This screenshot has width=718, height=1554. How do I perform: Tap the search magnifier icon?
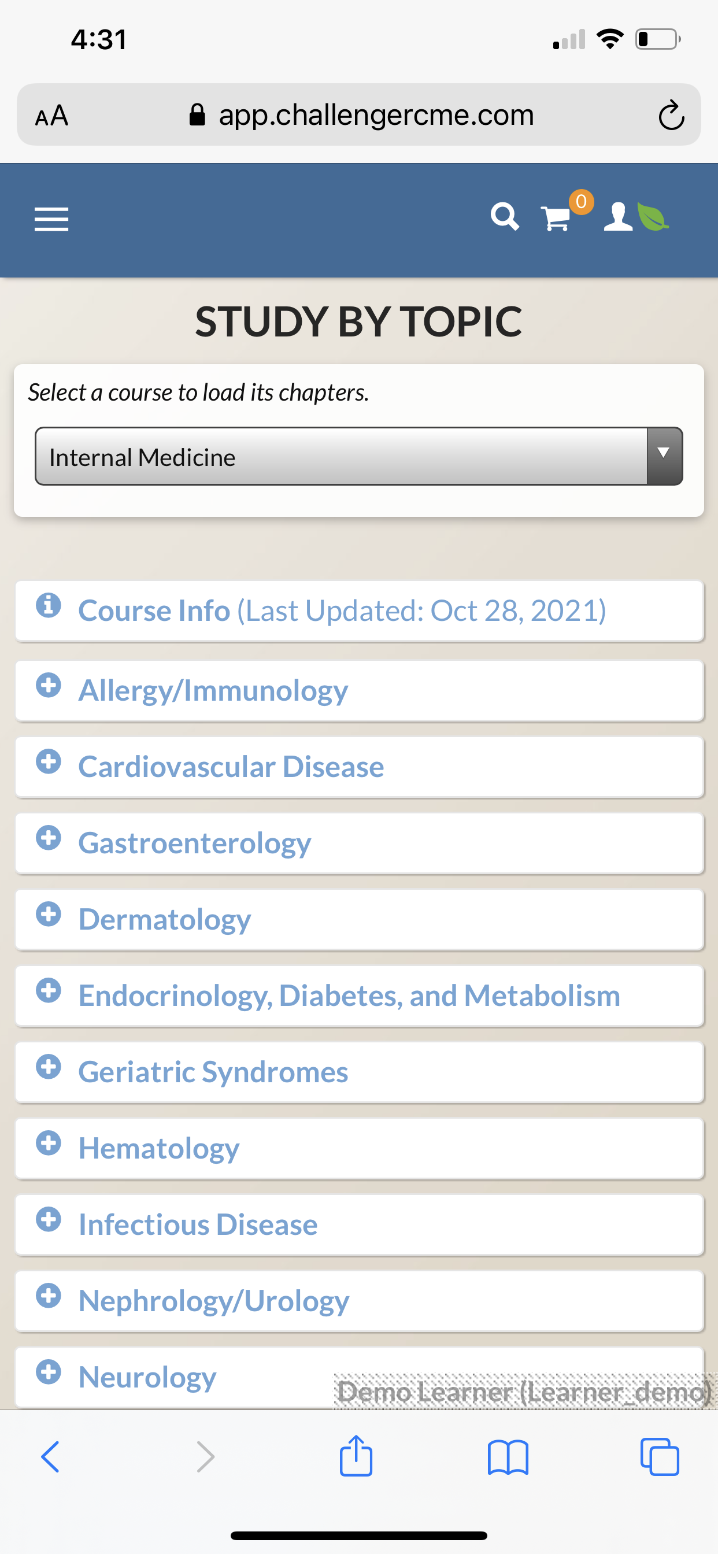pyautogui.click(x=505, y=216)
